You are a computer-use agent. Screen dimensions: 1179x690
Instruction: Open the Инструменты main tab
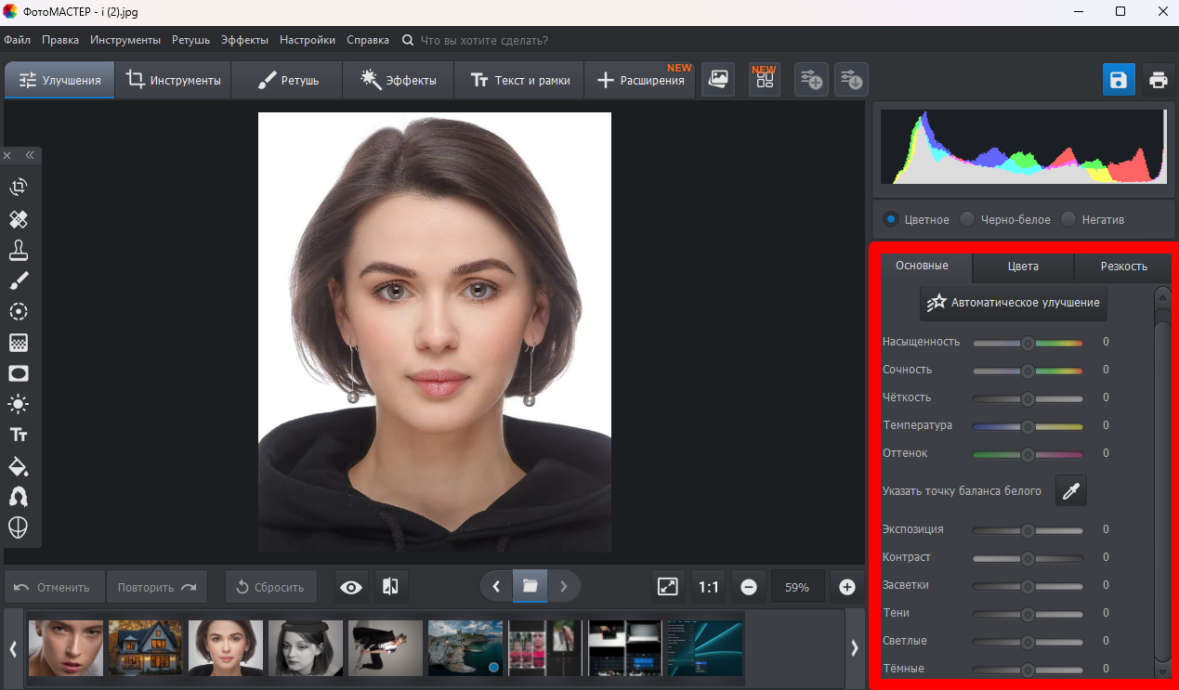173,81
